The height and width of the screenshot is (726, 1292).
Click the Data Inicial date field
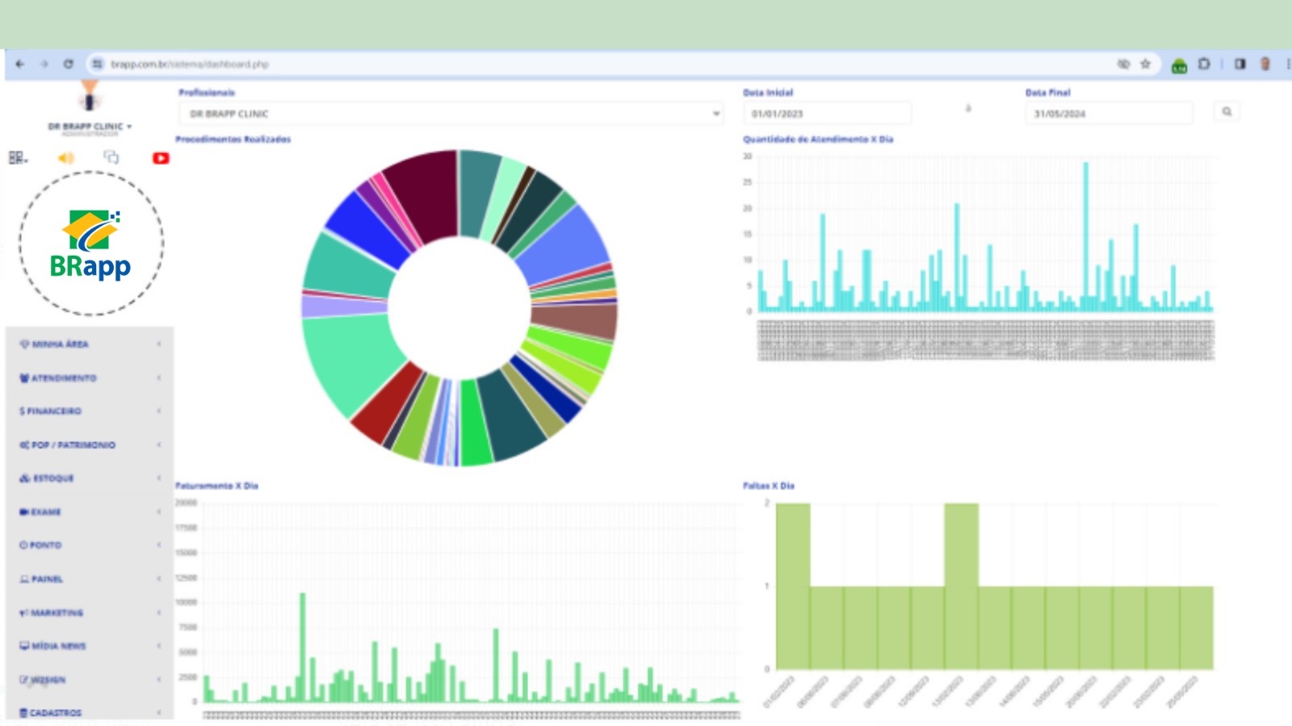827,114
